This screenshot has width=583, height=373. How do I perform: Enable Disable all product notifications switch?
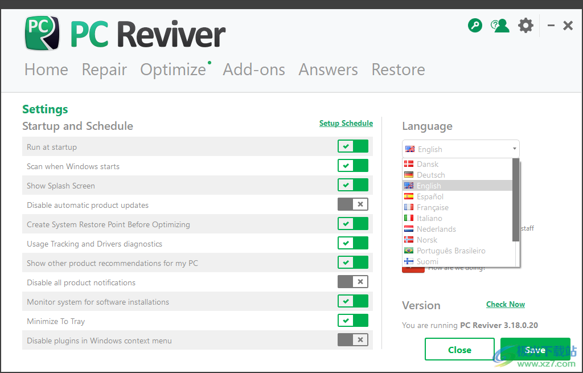click(353, 281)
